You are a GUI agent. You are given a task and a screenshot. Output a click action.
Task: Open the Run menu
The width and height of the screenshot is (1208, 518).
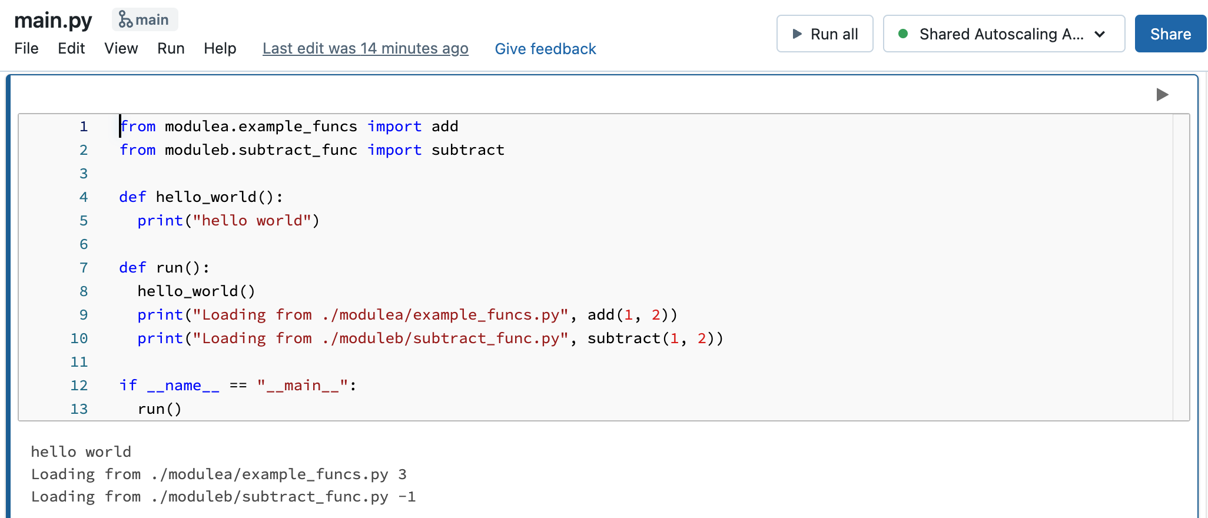(x=171, y=48)
